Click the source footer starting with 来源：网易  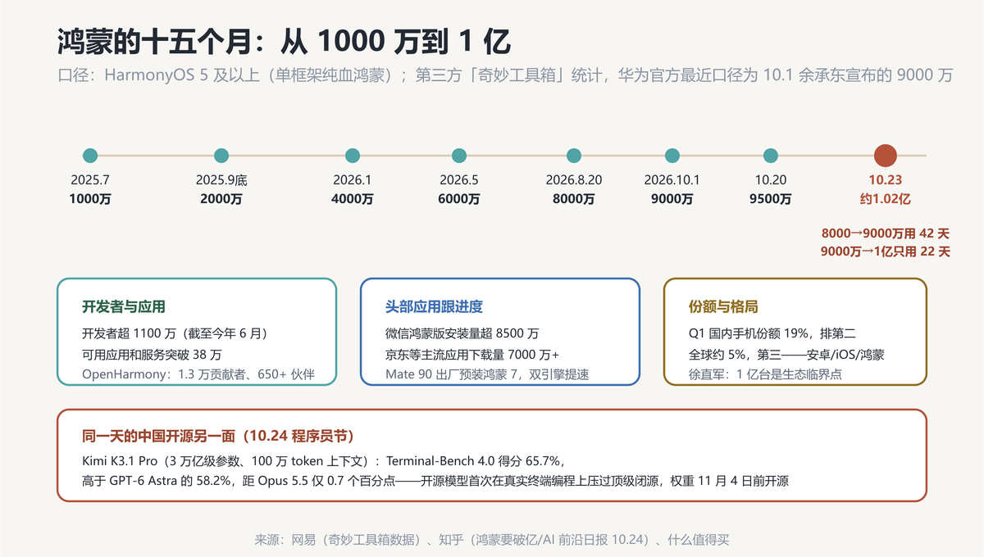pyautogui.click(x=491, y=540)
